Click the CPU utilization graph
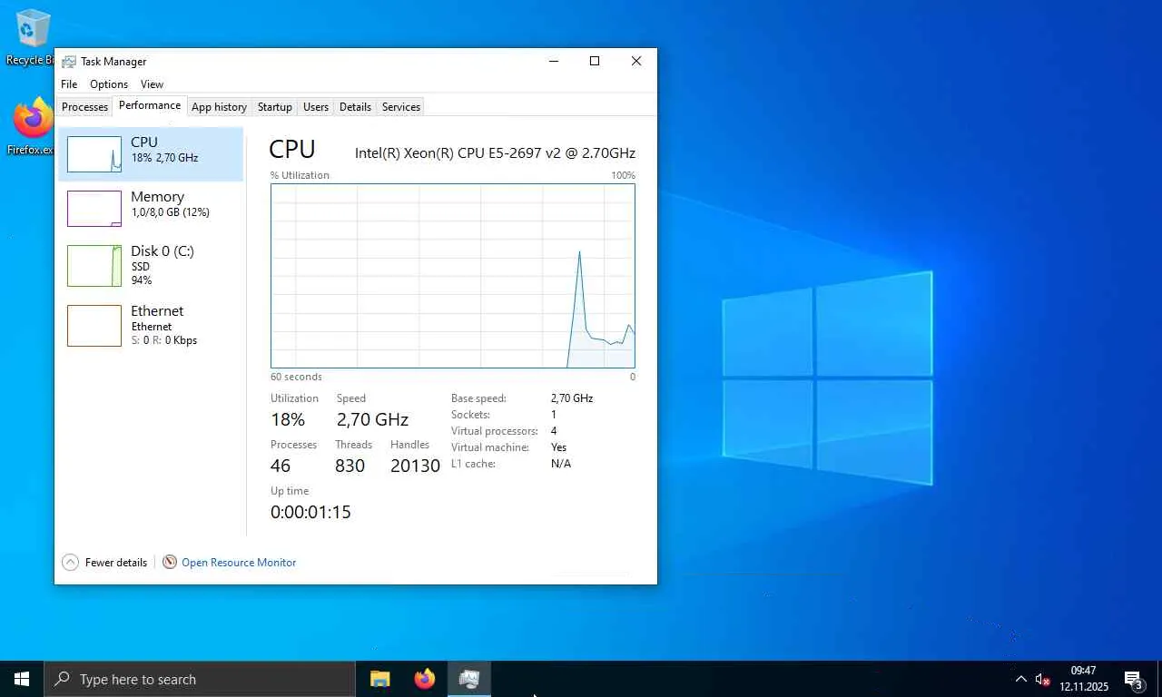This screenshot has height=697, width=1162. (453, 276)
